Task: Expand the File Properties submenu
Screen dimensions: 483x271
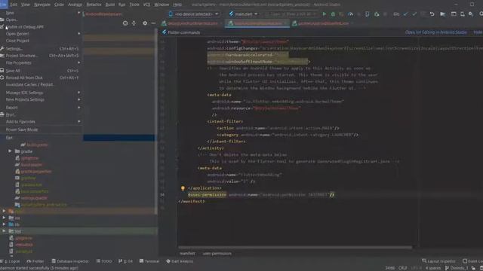Action: pos(79,62)
